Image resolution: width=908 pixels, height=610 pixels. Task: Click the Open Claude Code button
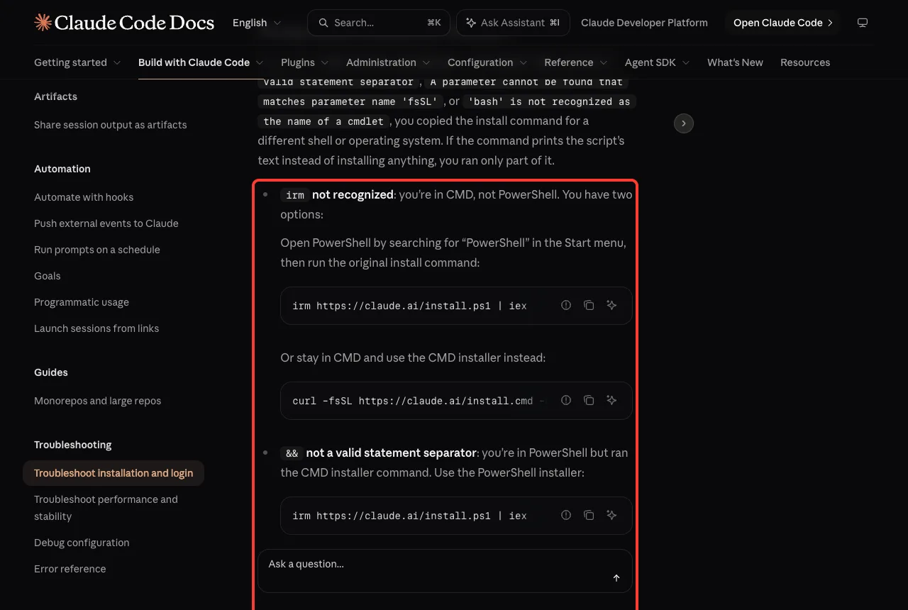point(783,23)
